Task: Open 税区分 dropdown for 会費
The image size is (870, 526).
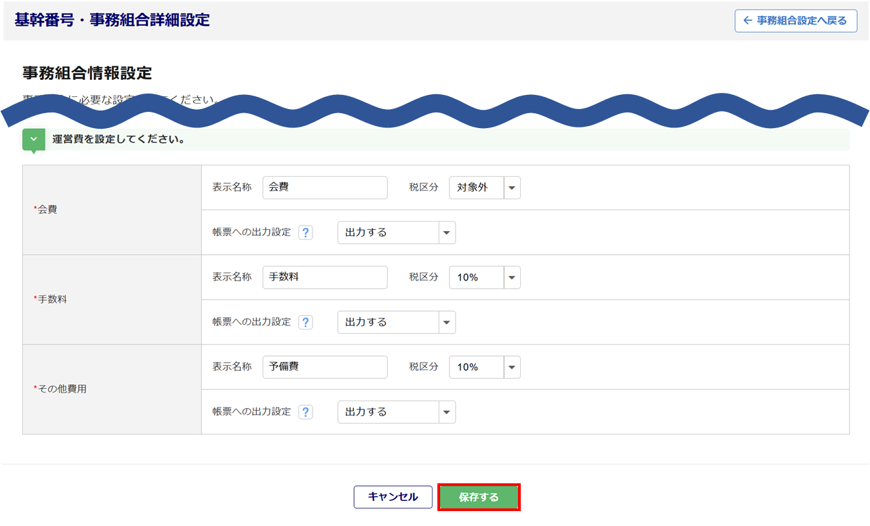Action: point(484,188)
